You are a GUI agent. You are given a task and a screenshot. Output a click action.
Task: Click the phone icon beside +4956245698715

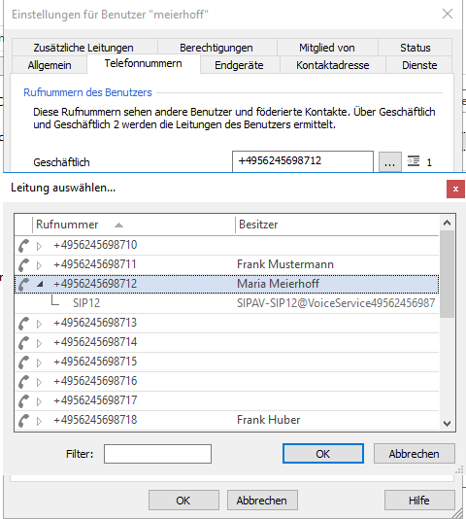click(24, 363)
